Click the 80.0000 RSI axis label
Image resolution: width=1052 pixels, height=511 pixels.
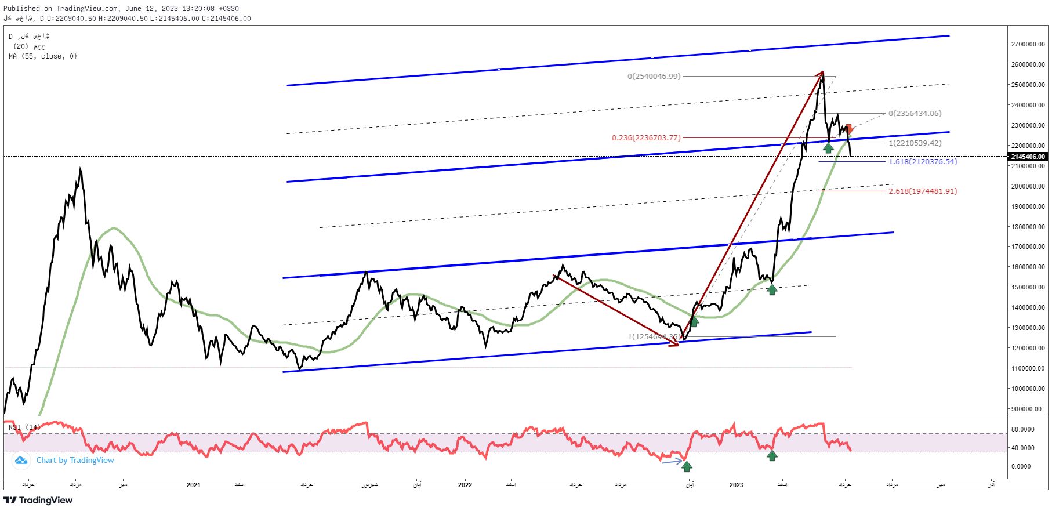pos(1022,429)
